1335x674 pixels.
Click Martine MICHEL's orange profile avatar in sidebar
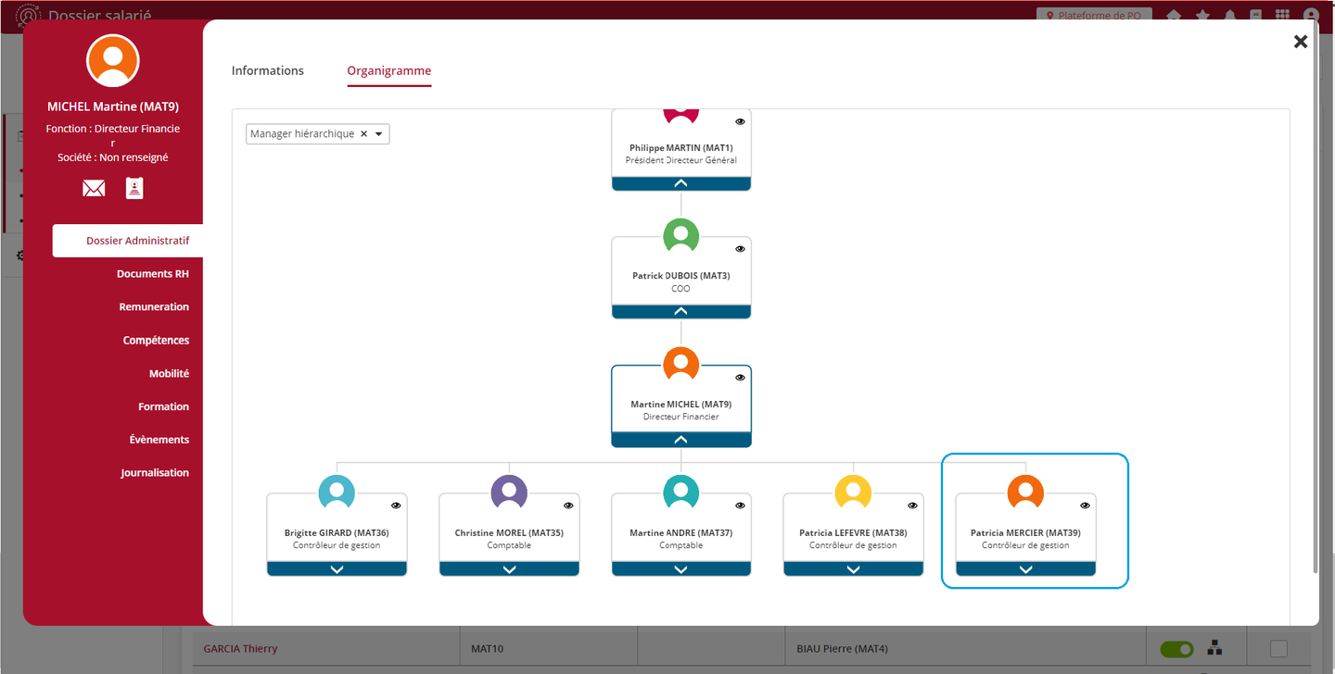pos(113,60)
